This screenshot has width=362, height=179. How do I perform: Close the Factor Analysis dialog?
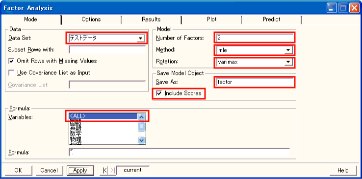coord(354,8)
